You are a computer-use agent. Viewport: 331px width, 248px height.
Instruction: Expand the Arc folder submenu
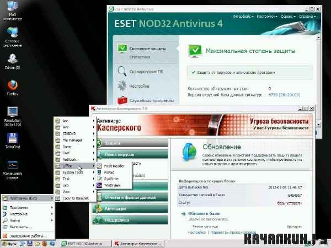75,121
